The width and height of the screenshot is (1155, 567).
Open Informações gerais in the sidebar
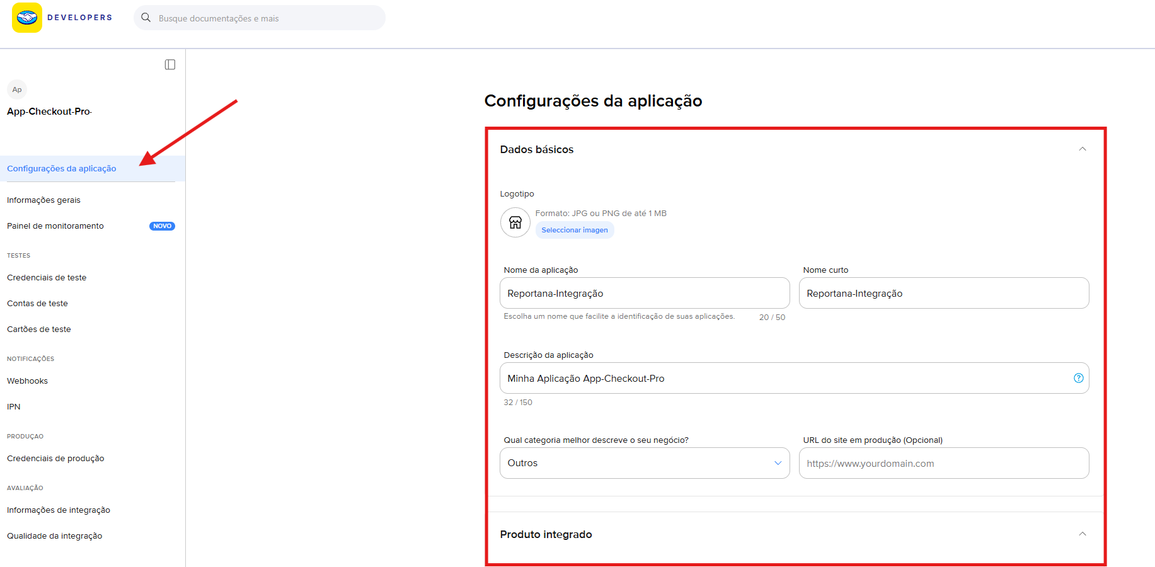pos(43,200)
